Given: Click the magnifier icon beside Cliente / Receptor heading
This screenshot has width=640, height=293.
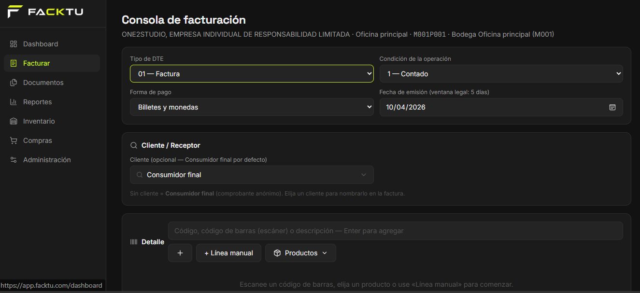Looking at the screenshot, I should [x=134, y=145].
